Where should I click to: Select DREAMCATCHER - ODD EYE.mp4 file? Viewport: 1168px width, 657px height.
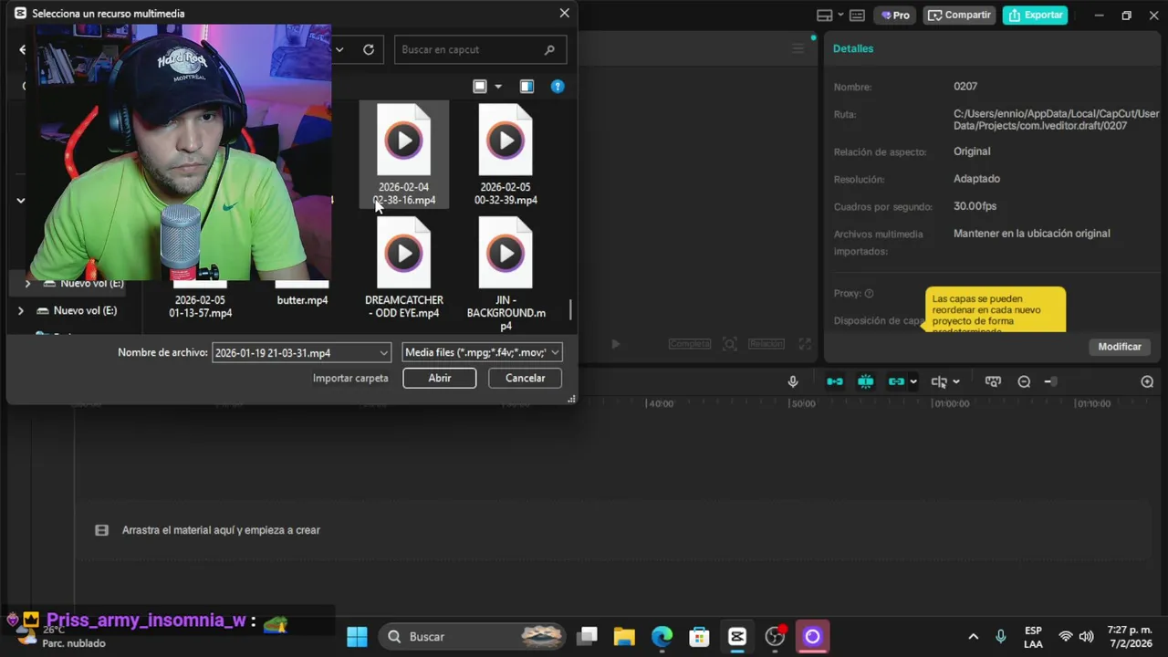tap(403, 268)
